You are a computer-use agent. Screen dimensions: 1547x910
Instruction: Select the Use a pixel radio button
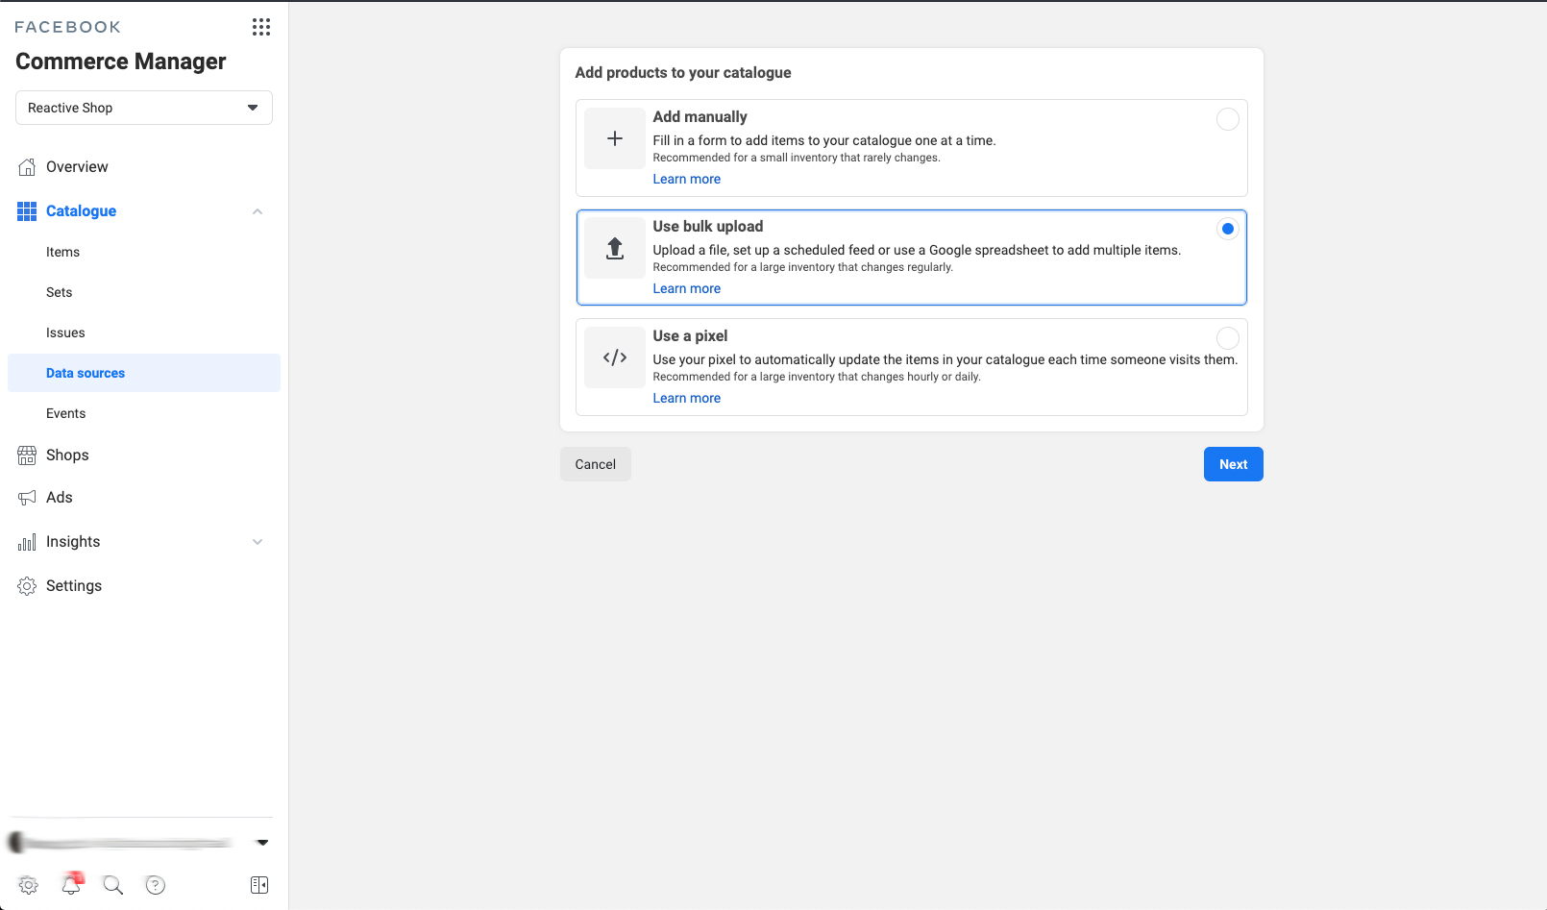click(x=1228, y=338)
